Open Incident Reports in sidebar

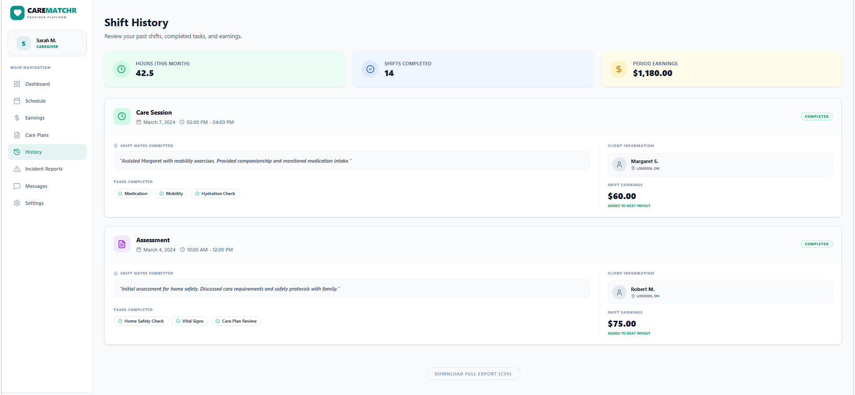(44, 169)
